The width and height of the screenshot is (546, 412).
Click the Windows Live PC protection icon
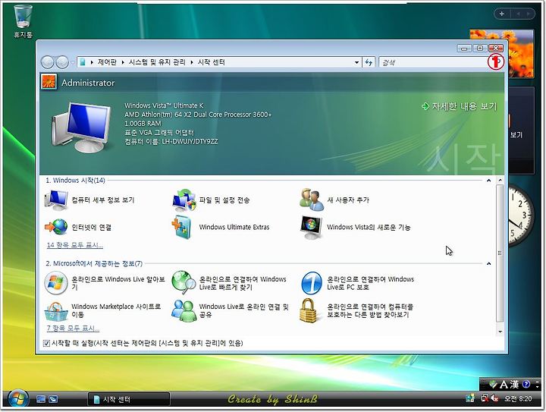coord(312,283)
